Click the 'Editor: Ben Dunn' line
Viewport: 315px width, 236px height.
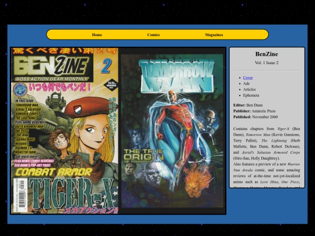click(x=248, y=105)
